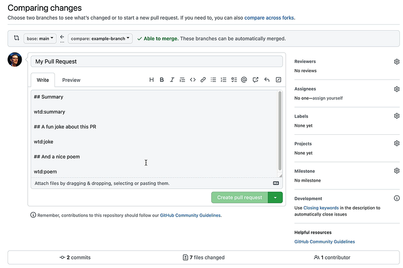Click the Reviewers heading
This screenshot has height=268, width=403.
point(305,62)
